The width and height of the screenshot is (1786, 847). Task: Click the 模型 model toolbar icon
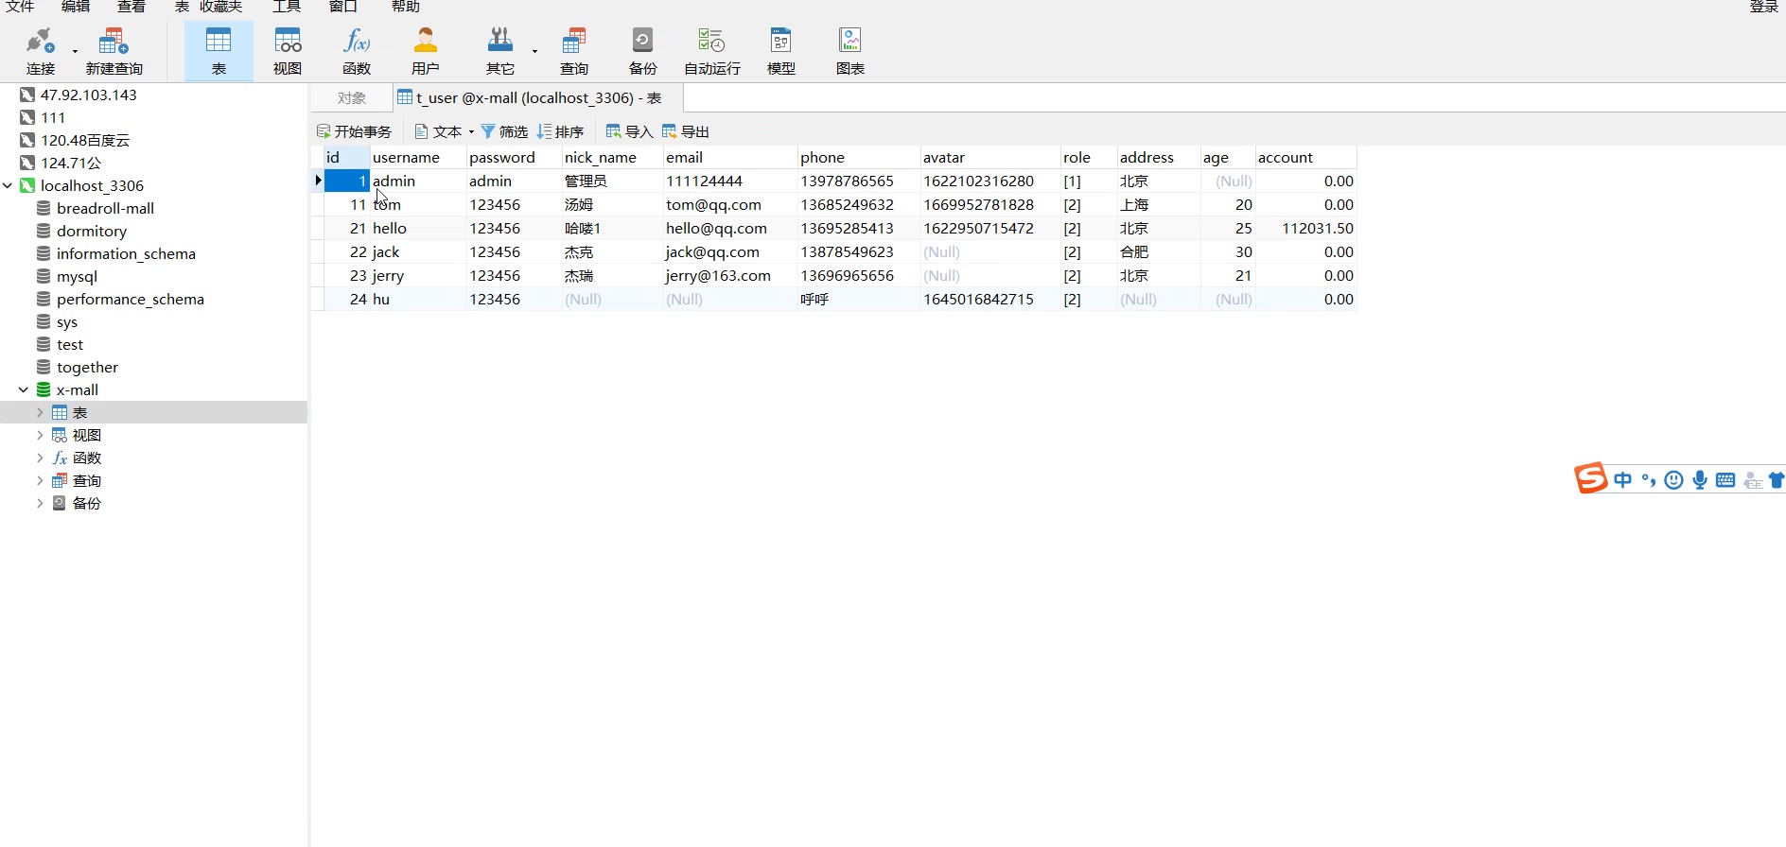780,49
